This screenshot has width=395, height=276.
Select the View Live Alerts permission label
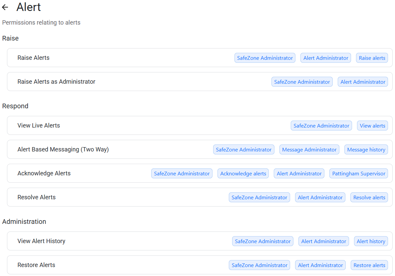[39, 126]
